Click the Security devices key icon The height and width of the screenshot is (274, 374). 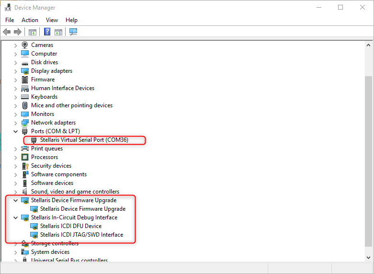(25, 166)
